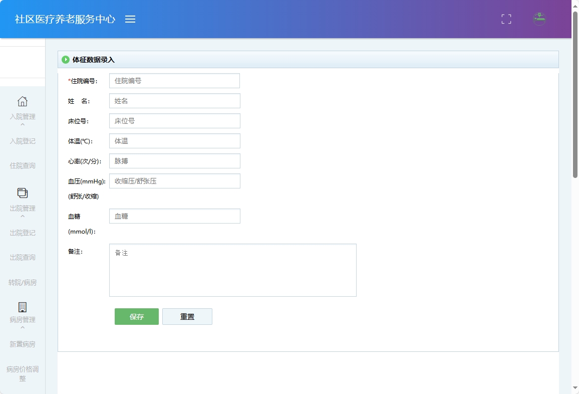Click the green arrow icon beside 体征数据录入
The width and height of the screenshot is (579, 394).
[x=66, y=59]
